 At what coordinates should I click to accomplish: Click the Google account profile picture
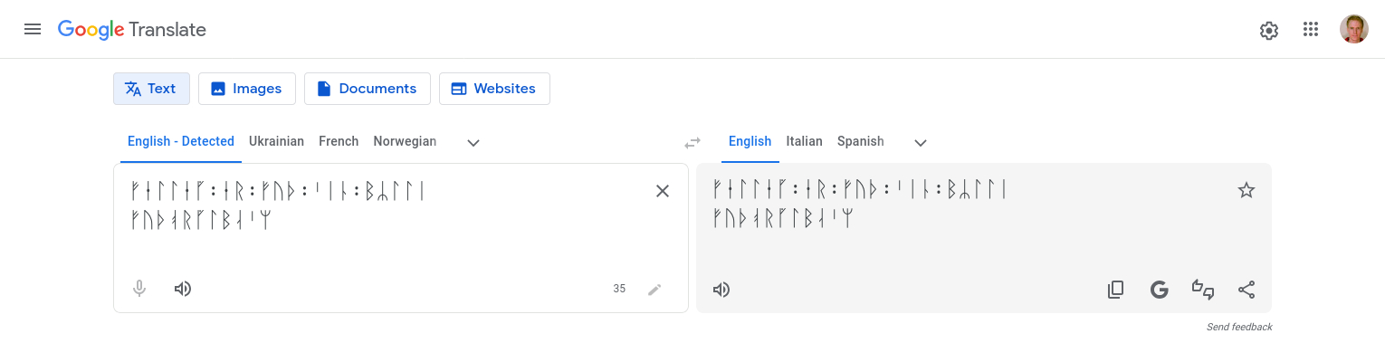coord(1353,30)
